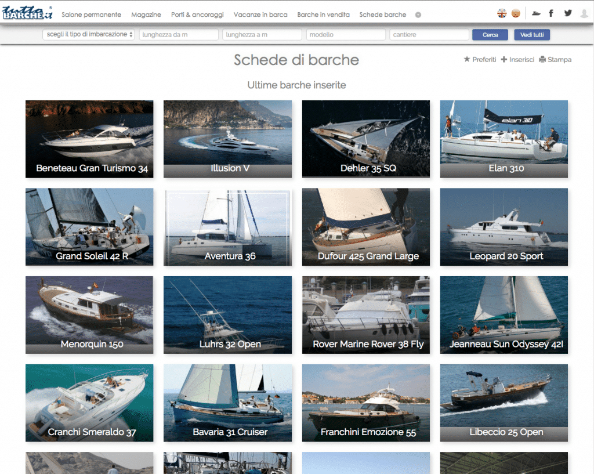This screenshot has height=474, width=594.
Task: Select the Grand Soleil 42 R card
Action: coord(89,227)
